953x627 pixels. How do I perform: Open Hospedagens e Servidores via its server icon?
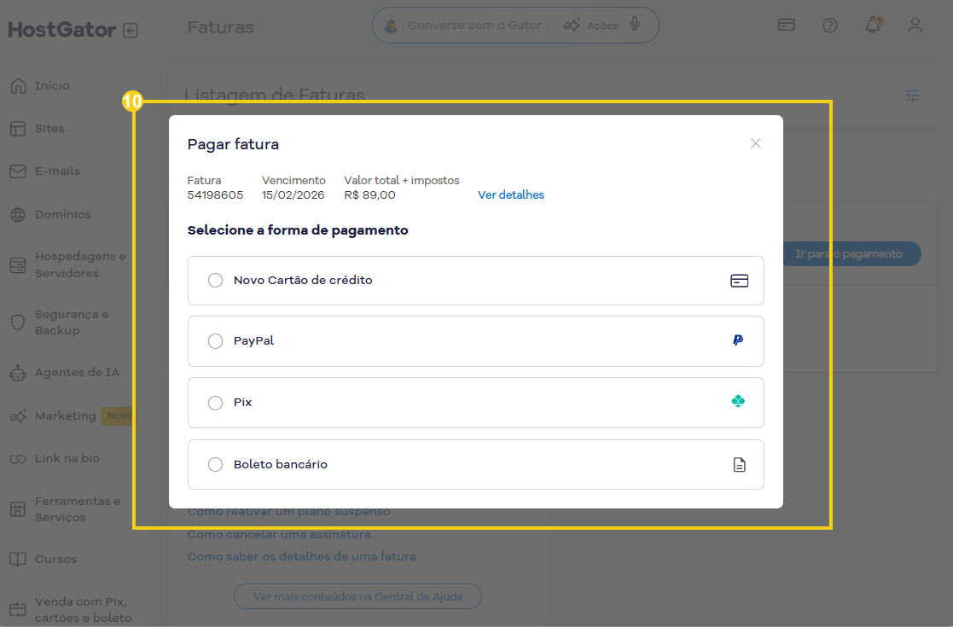click(x=17, y=264)
